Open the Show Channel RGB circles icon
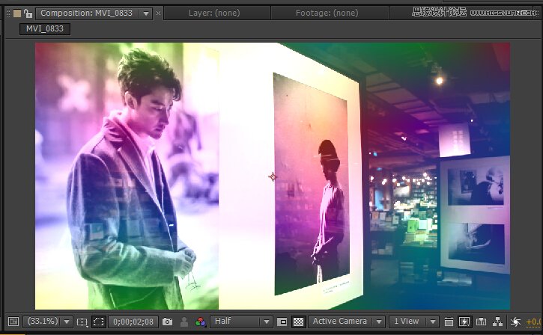 pyautogui.click(x=200, y=322)
